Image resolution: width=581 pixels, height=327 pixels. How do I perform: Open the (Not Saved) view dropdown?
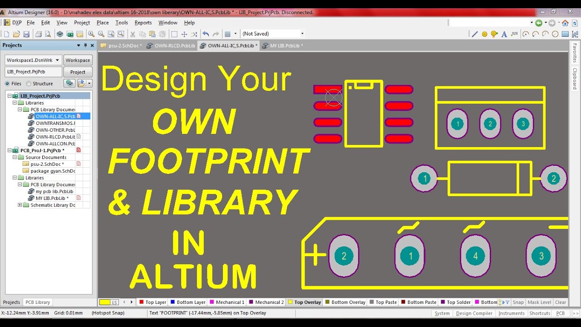tap(302, 34)
